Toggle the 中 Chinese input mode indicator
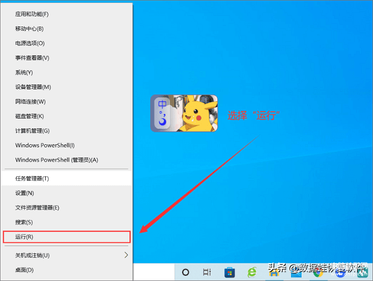The image size is (373, 281). 162,104
